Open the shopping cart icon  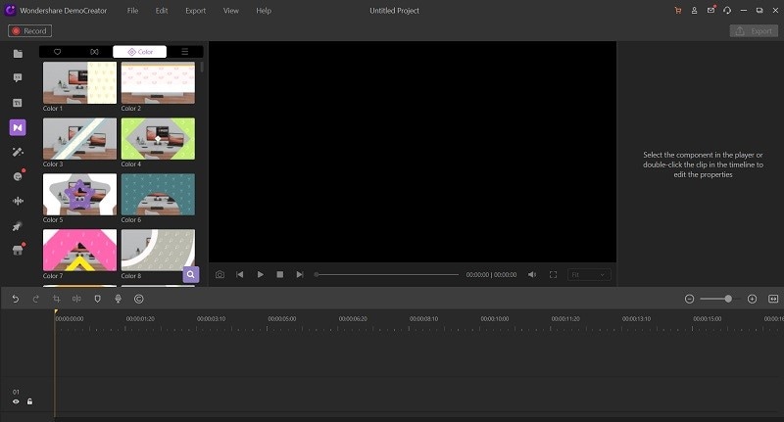click(678, 11)
